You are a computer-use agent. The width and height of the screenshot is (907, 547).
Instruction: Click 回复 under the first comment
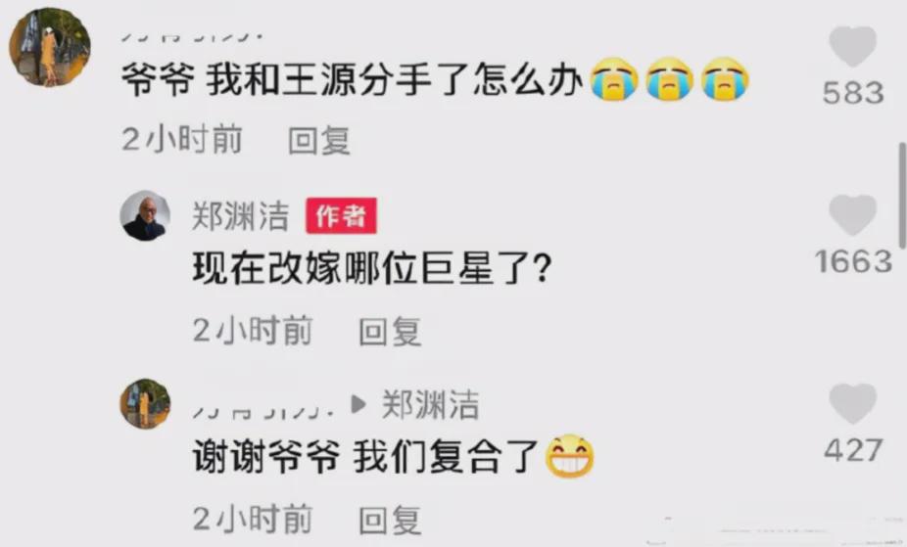click(x=319, y=140)
